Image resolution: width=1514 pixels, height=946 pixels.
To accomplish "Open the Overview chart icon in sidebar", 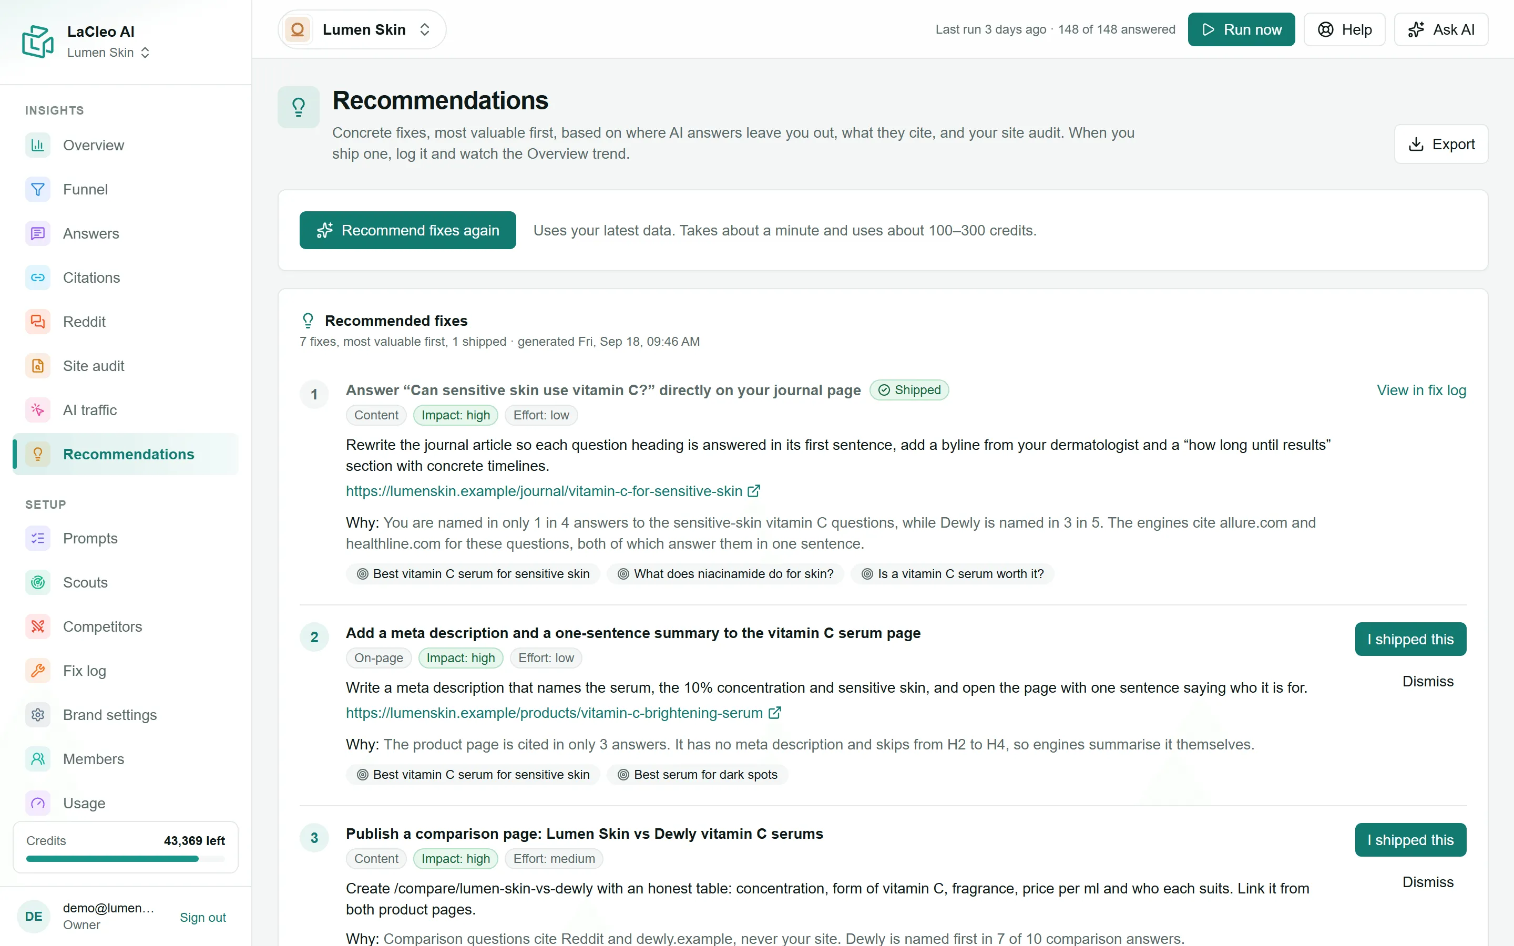I will point(37,145).
